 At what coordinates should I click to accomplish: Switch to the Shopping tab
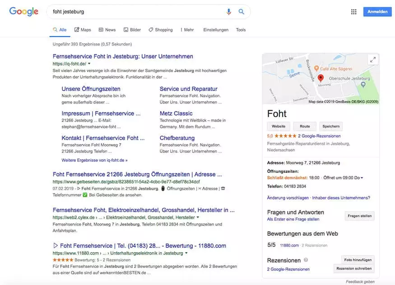click(x=160, y=30)
